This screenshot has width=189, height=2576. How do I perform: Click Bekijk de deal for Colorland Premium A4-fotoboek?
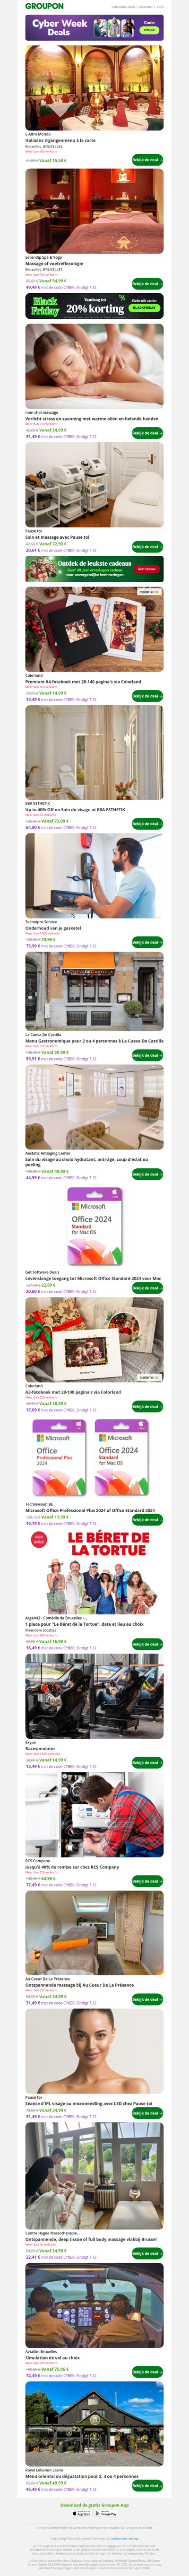point(146,696)
